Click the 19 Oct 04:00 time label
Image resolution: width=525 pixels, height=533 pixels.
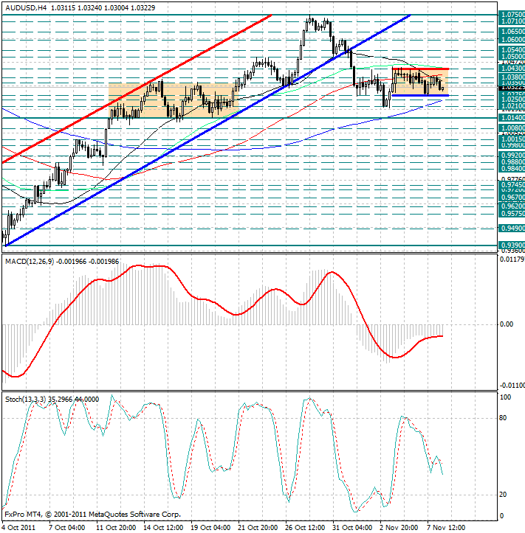coord(210,527)
